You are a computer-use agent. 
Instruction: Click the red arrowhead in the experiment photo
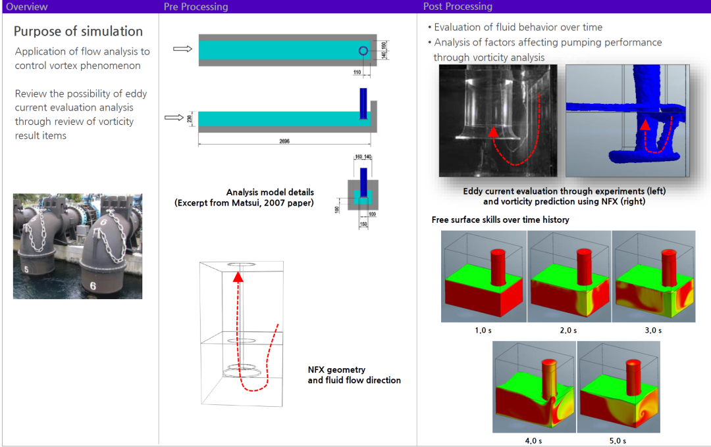491,131
